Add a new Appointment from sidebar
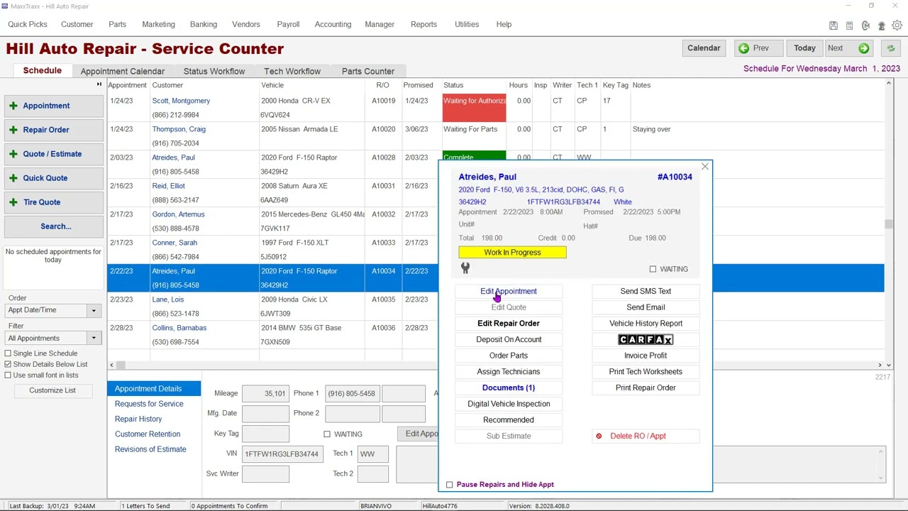908x511 pixels. click(x=54, y=106)
